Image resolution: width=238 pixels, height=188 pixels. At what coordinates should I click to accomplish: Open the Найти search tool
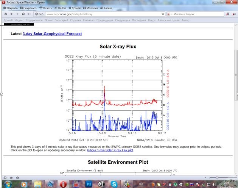[x=61, y=8]
